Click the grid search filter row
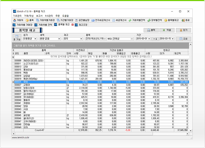The height and width of the screenshot is (148, 205). pos(101,57)
